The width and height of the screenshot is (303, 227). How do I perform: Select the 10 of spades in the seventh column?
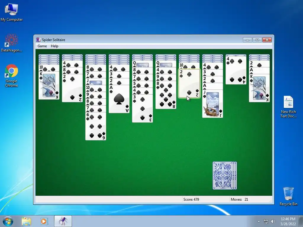point(189,66)
